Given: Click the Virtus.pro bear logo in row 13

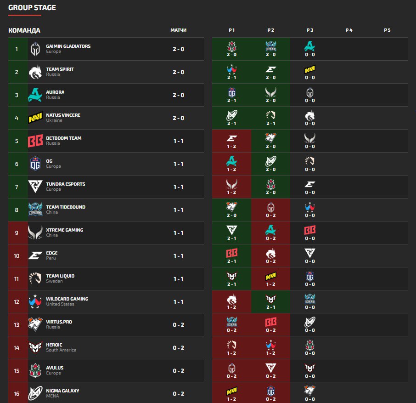Looking at the screenshot, I should [35, 324].
